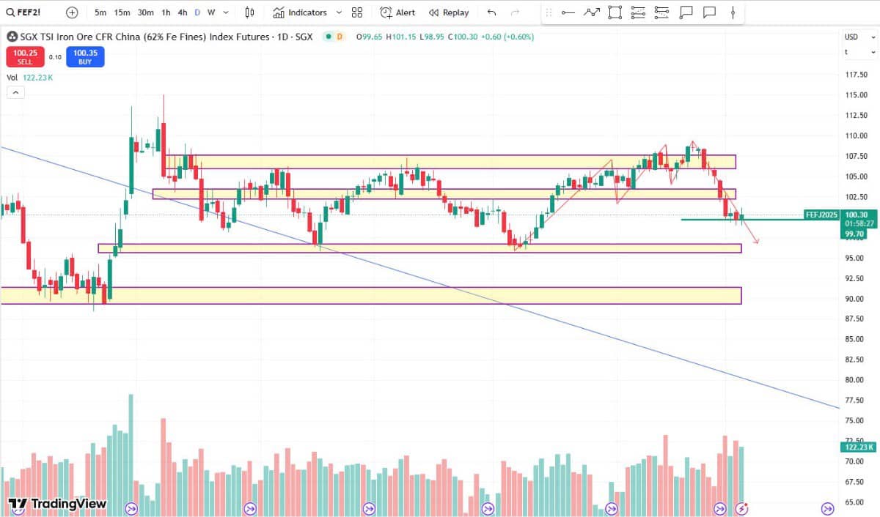Switch to the 5m timeframe
880x517 pixels.
tap(100, 12)
